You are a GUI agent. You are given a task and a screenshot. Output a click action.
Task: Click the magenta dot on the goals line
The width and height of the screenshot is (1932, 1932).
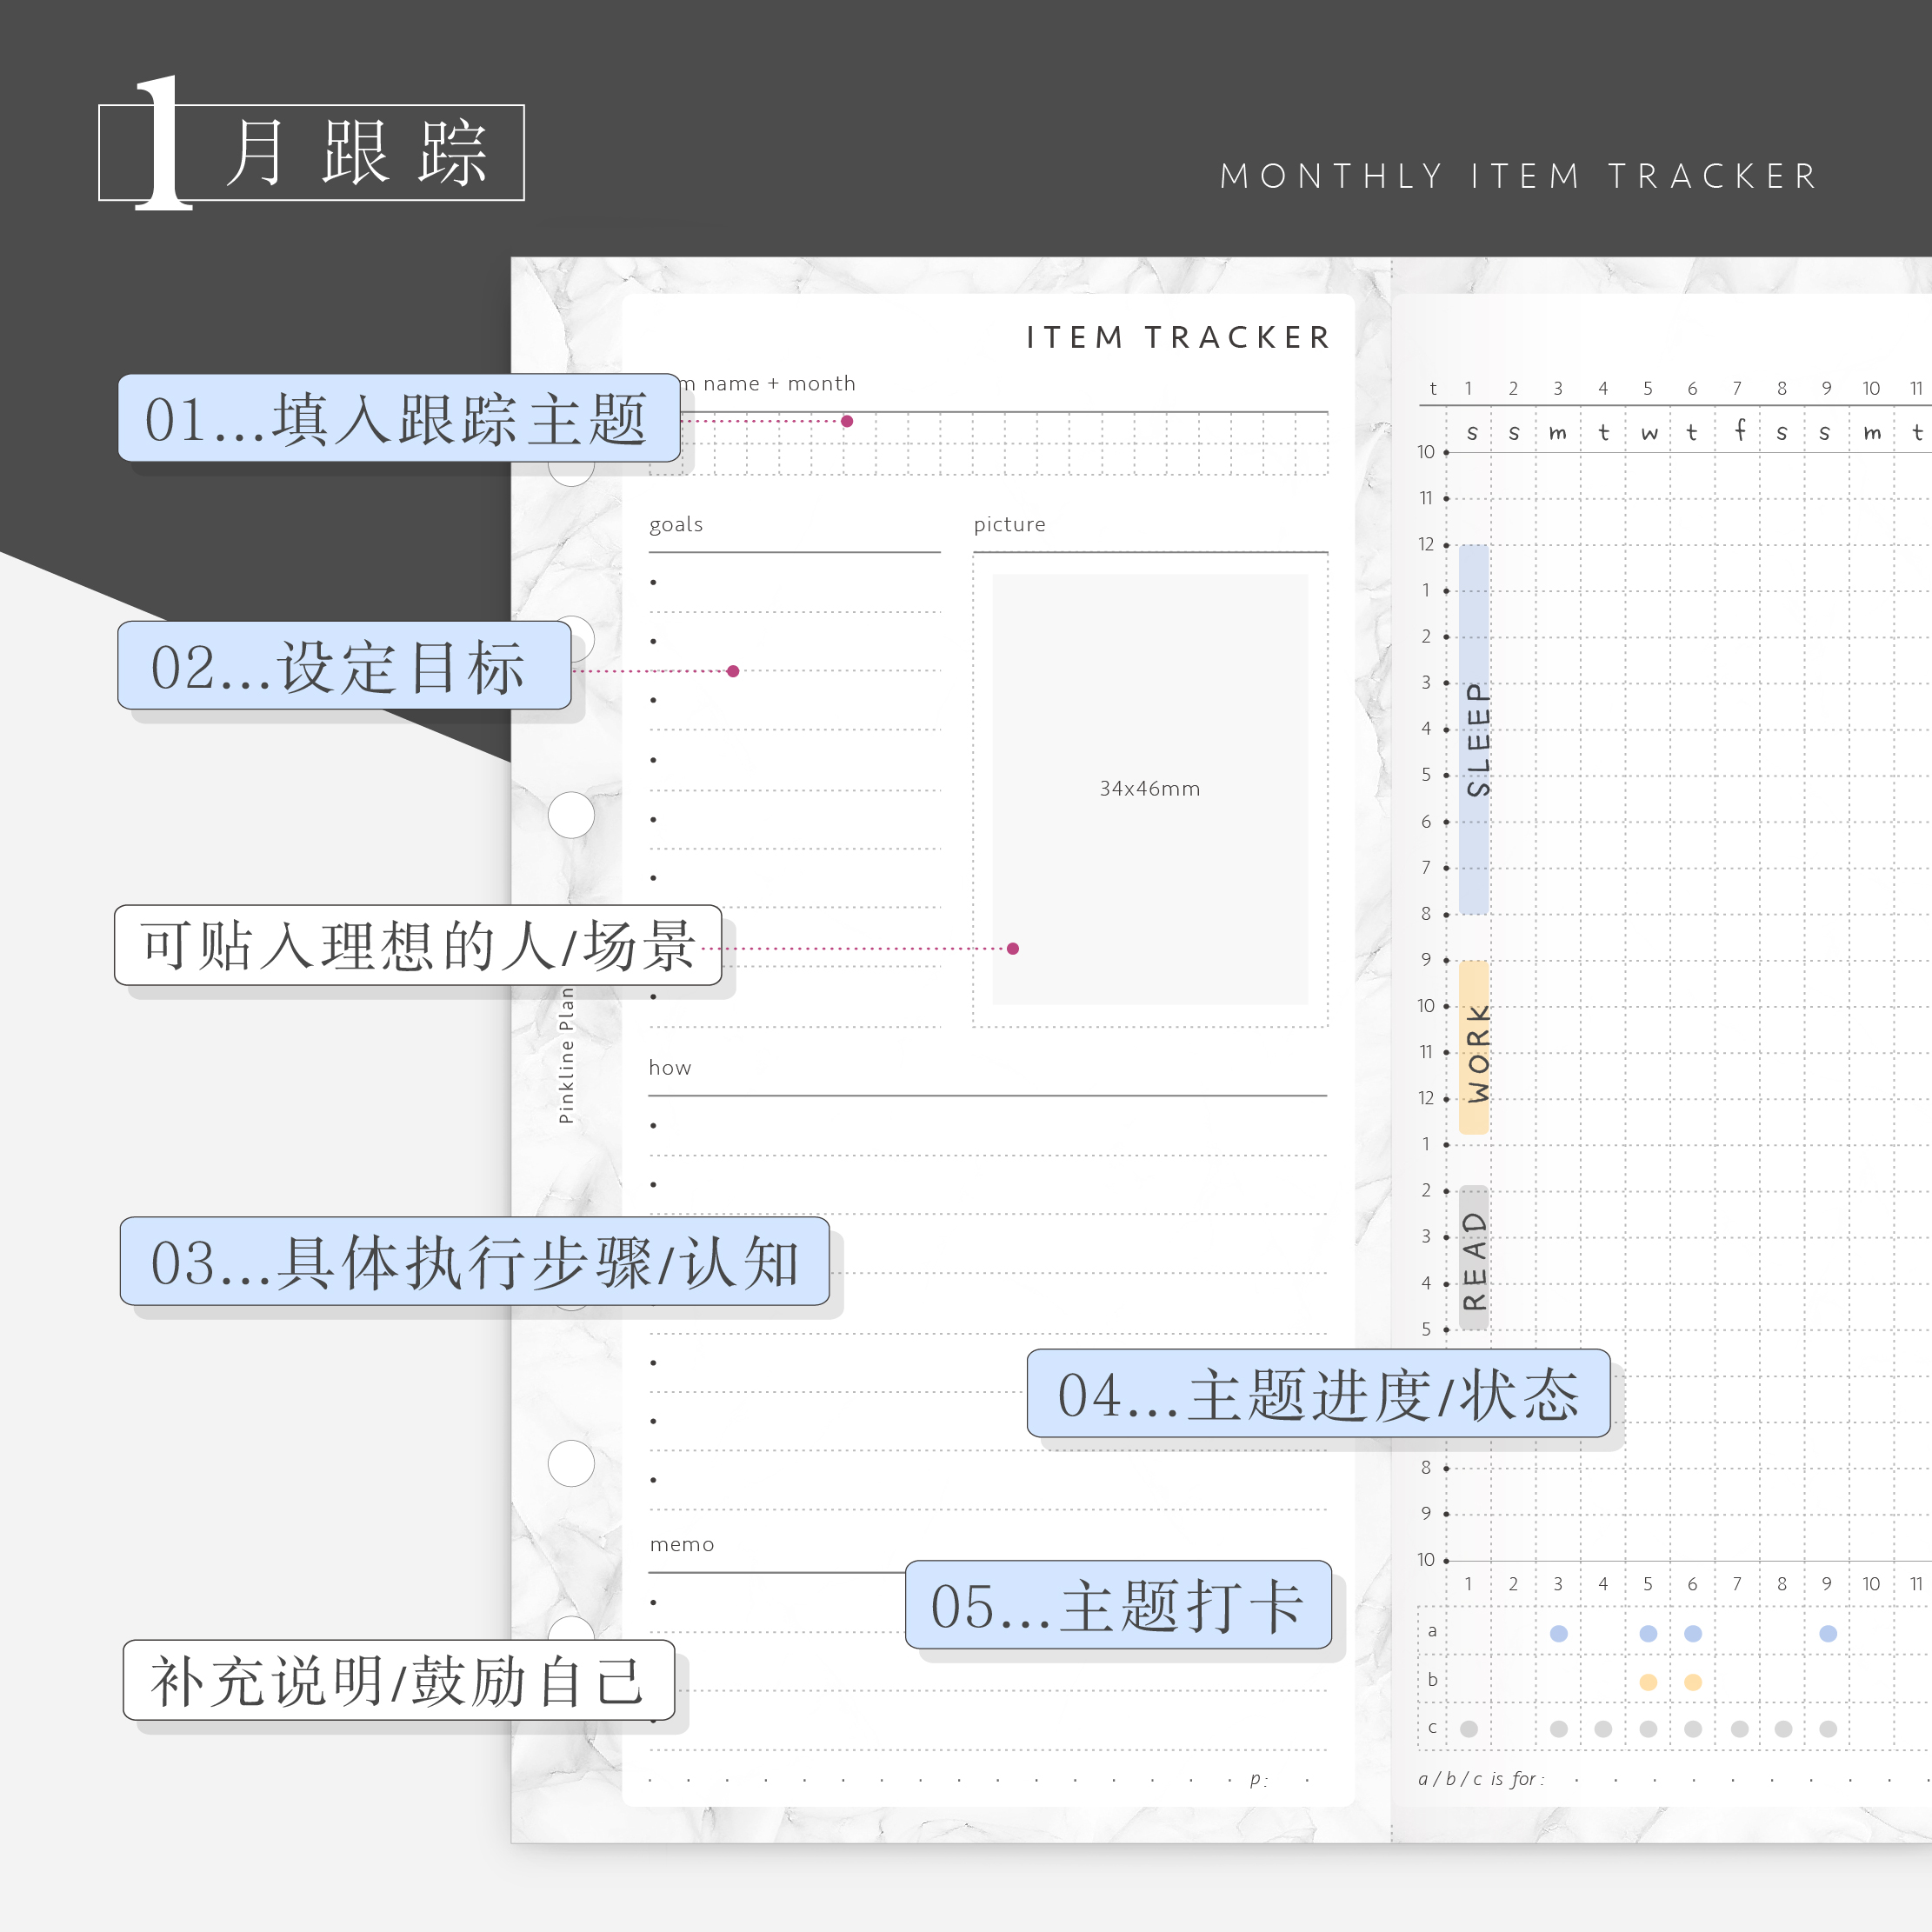[733, 672]
